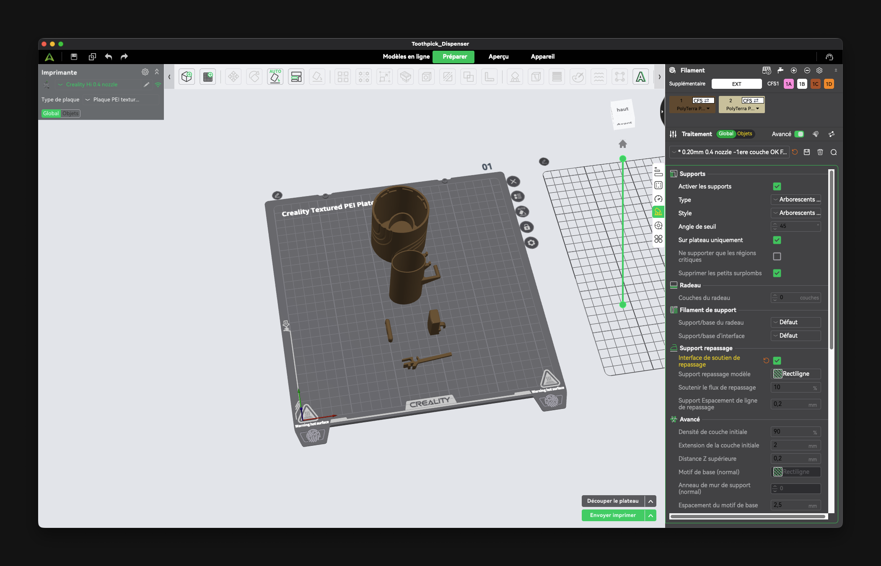This screenshot has height=566, width=881.
Task: Toggle Sur plateau uniquement checkbox
Action: [x=777, y=240]
